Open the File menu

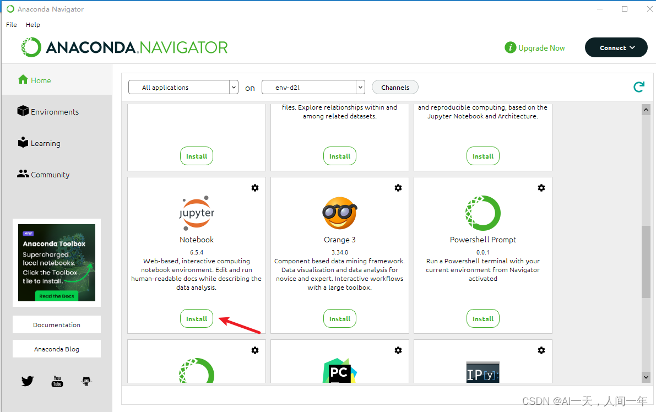point(12,25)
